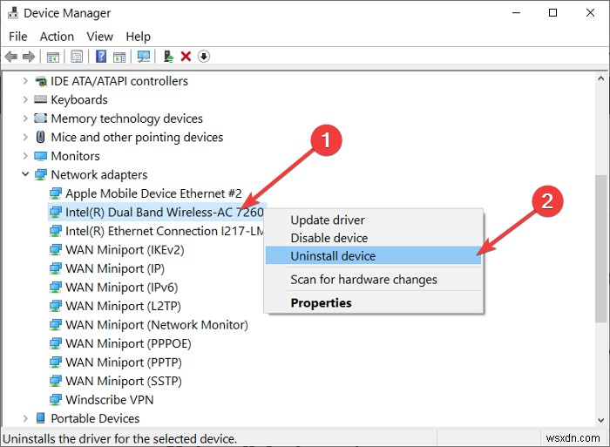Open the File menu

coord(18,37)
